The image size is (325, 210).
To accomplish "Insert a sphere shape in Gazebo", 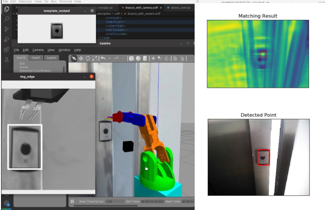I will coord(138,59).
